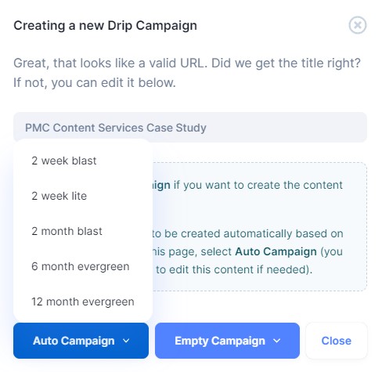This screenshot has height=372, width=382.
Task: Click the to edit this content if needed line
Action: pyautogui.click(x=234, y=269)
